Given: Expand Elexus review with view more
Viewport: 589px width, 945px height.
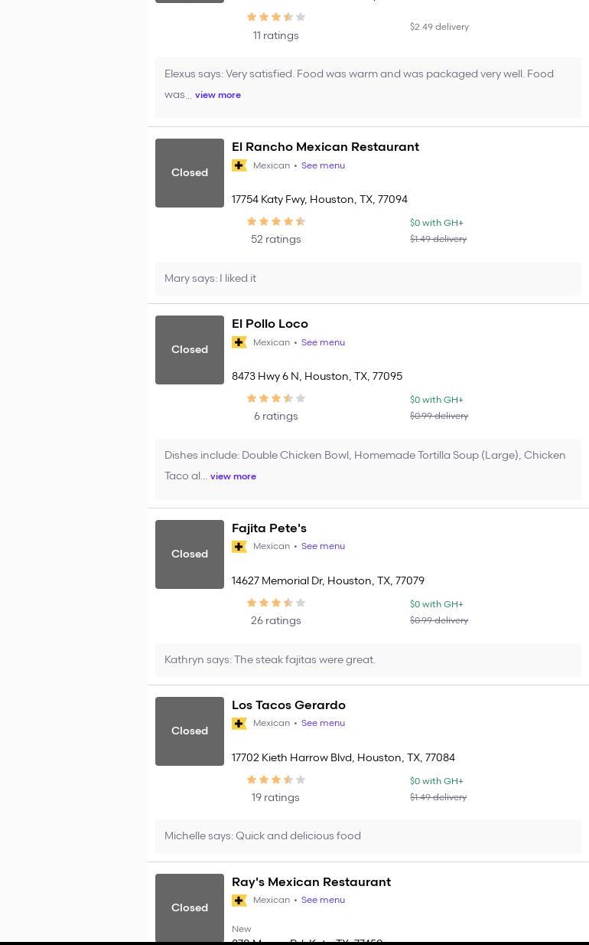Looking at the screenshot, I should [218, 95].
